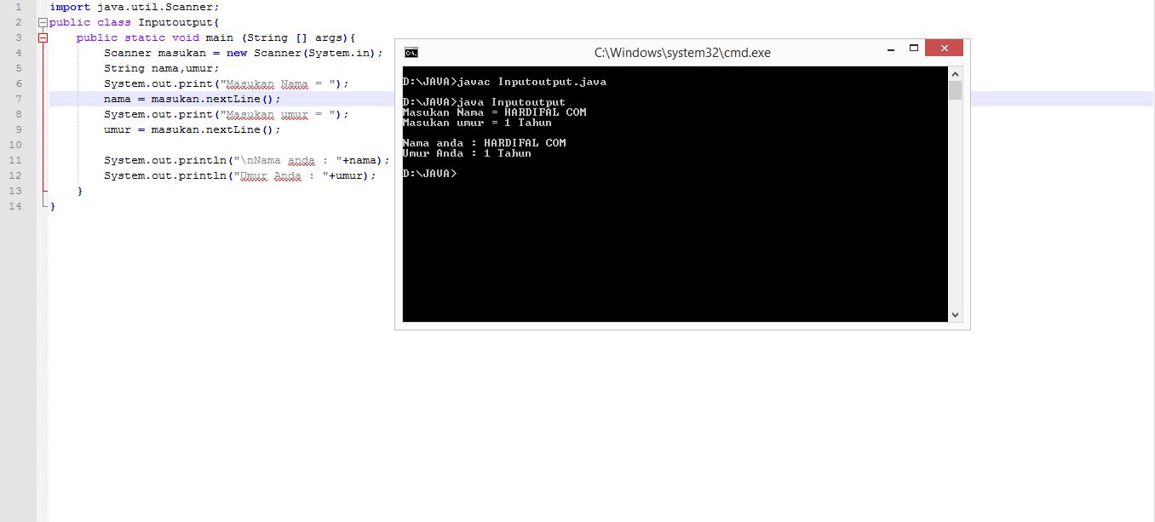1155x522 pixels.
Task: Close the cmd.exe window
Action: [x=944, y=48]
